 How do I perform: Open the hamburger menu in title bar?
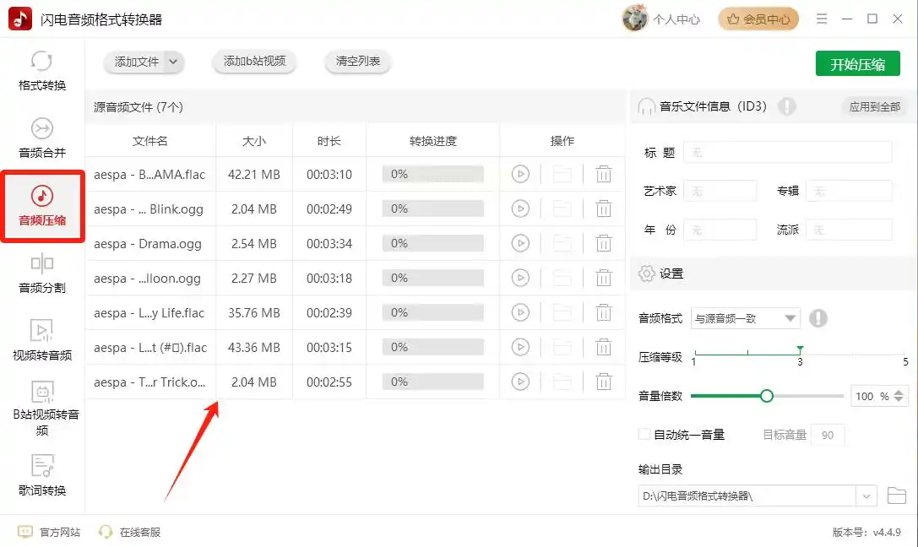tap(822, 19)
